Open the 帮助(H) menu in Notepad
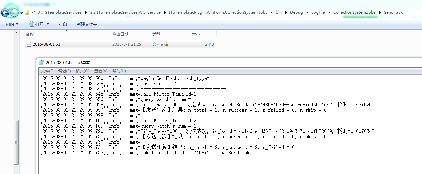The height and width of the screenshot is (174, 422). [x=119, y=71]
